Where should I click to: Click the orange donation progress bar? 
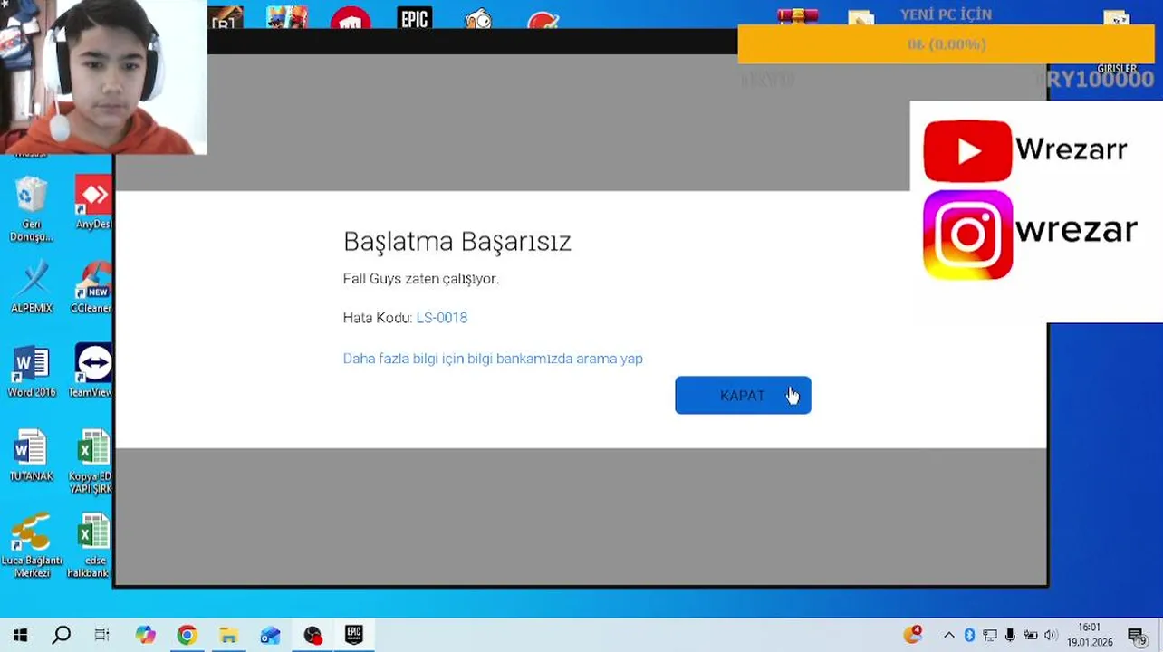pyautogui.click(x=947, y=44)
